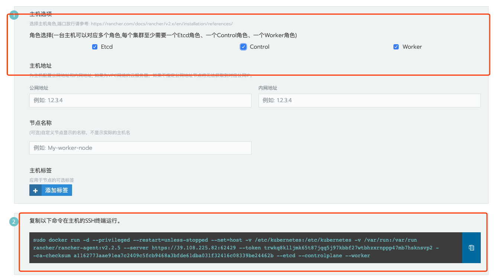
Task: Click the Etcd label text
Action: pyautogui.click(x=107, y=47)
